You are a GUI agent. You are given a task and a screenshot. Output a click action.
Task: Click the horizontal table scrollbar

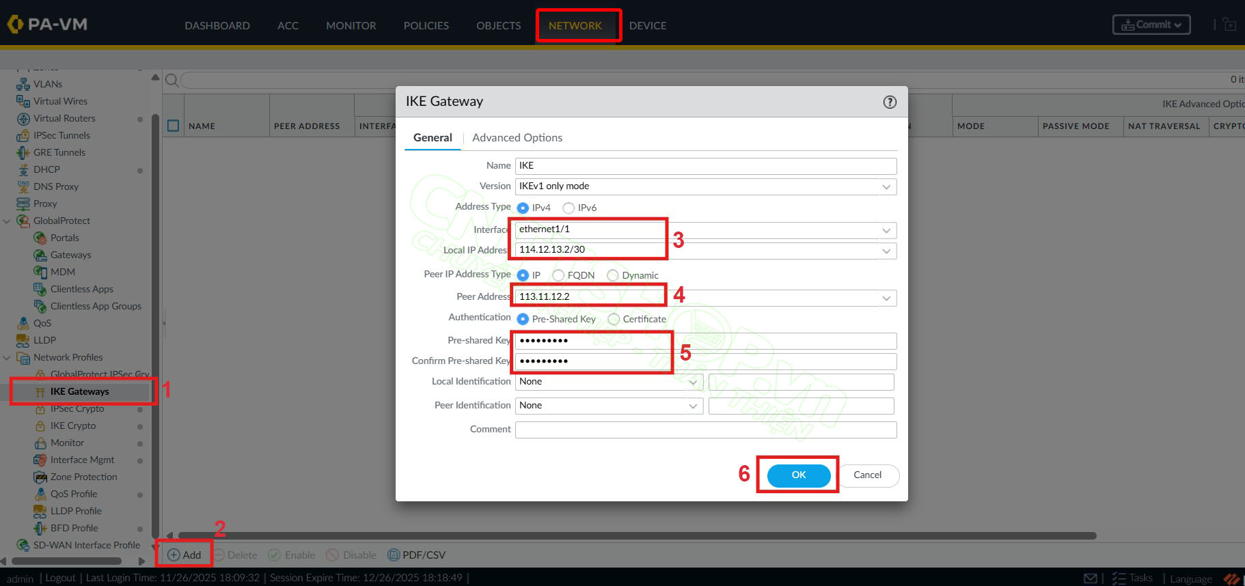pos(635,535)
